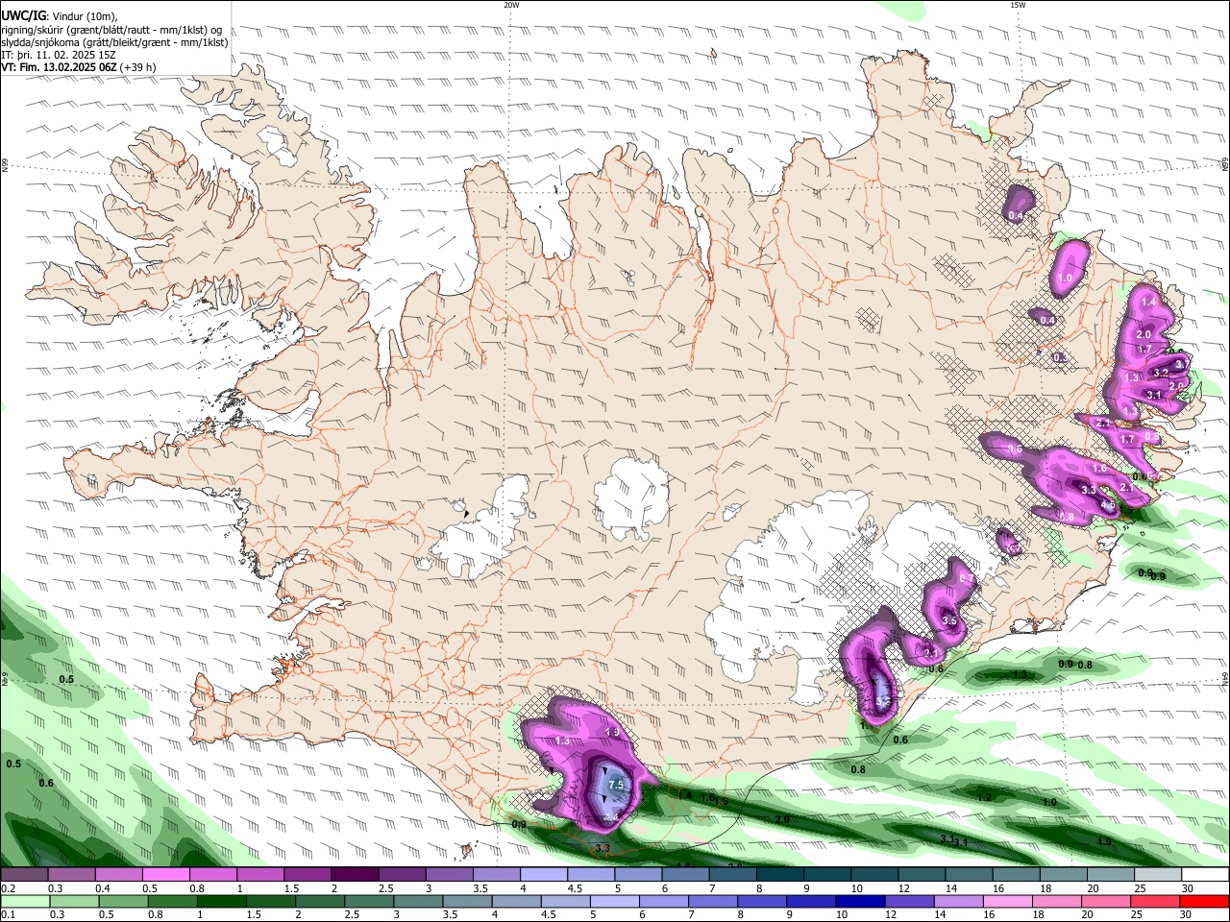
Task: Click the '15W' longitude label
Action: [x=1018, y=5]
